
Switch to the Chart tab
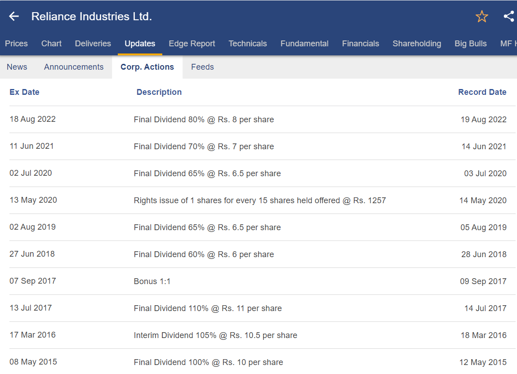click(51, 44)
